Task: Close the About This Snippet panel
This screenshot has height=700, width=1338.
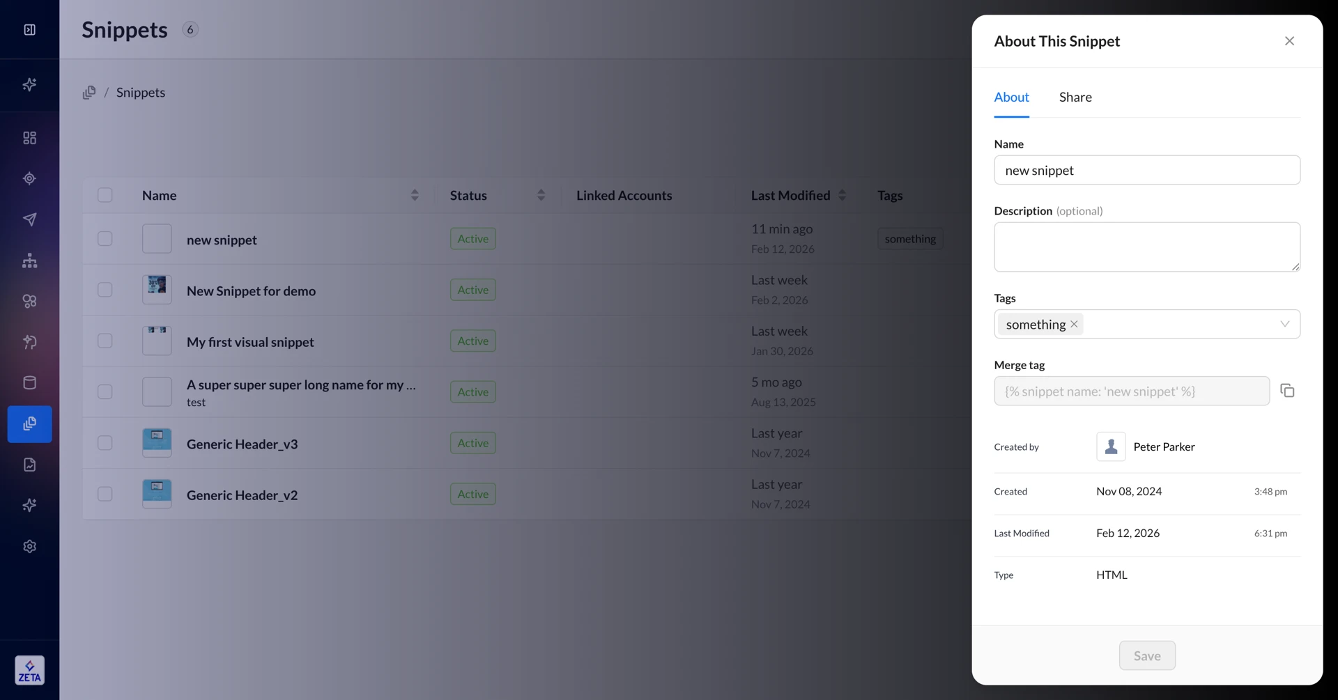Action: pos(1289,41)
